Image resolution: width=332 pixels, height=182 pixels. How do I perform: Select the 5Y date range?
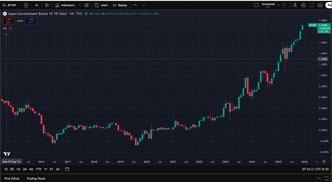(x=51, y=169)
